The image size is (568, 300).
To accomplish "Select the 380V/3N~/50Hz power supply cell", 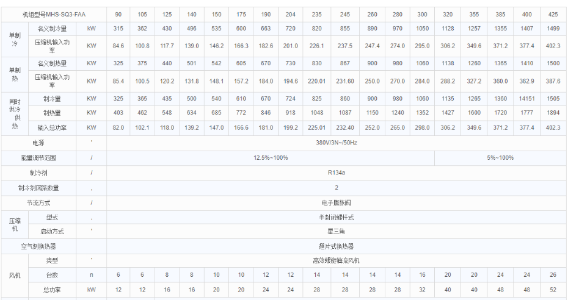I will tap(335, 142).
